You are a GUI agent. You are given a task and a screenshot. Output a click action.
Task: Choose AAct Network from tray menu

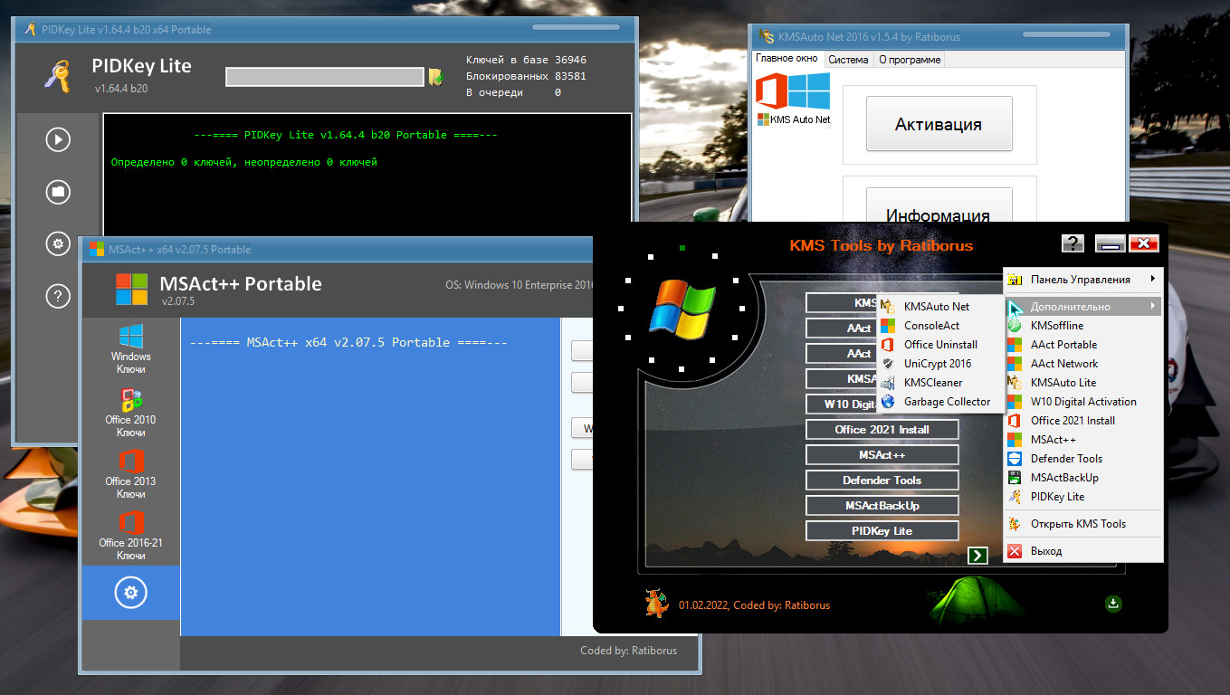[1082, 364]
